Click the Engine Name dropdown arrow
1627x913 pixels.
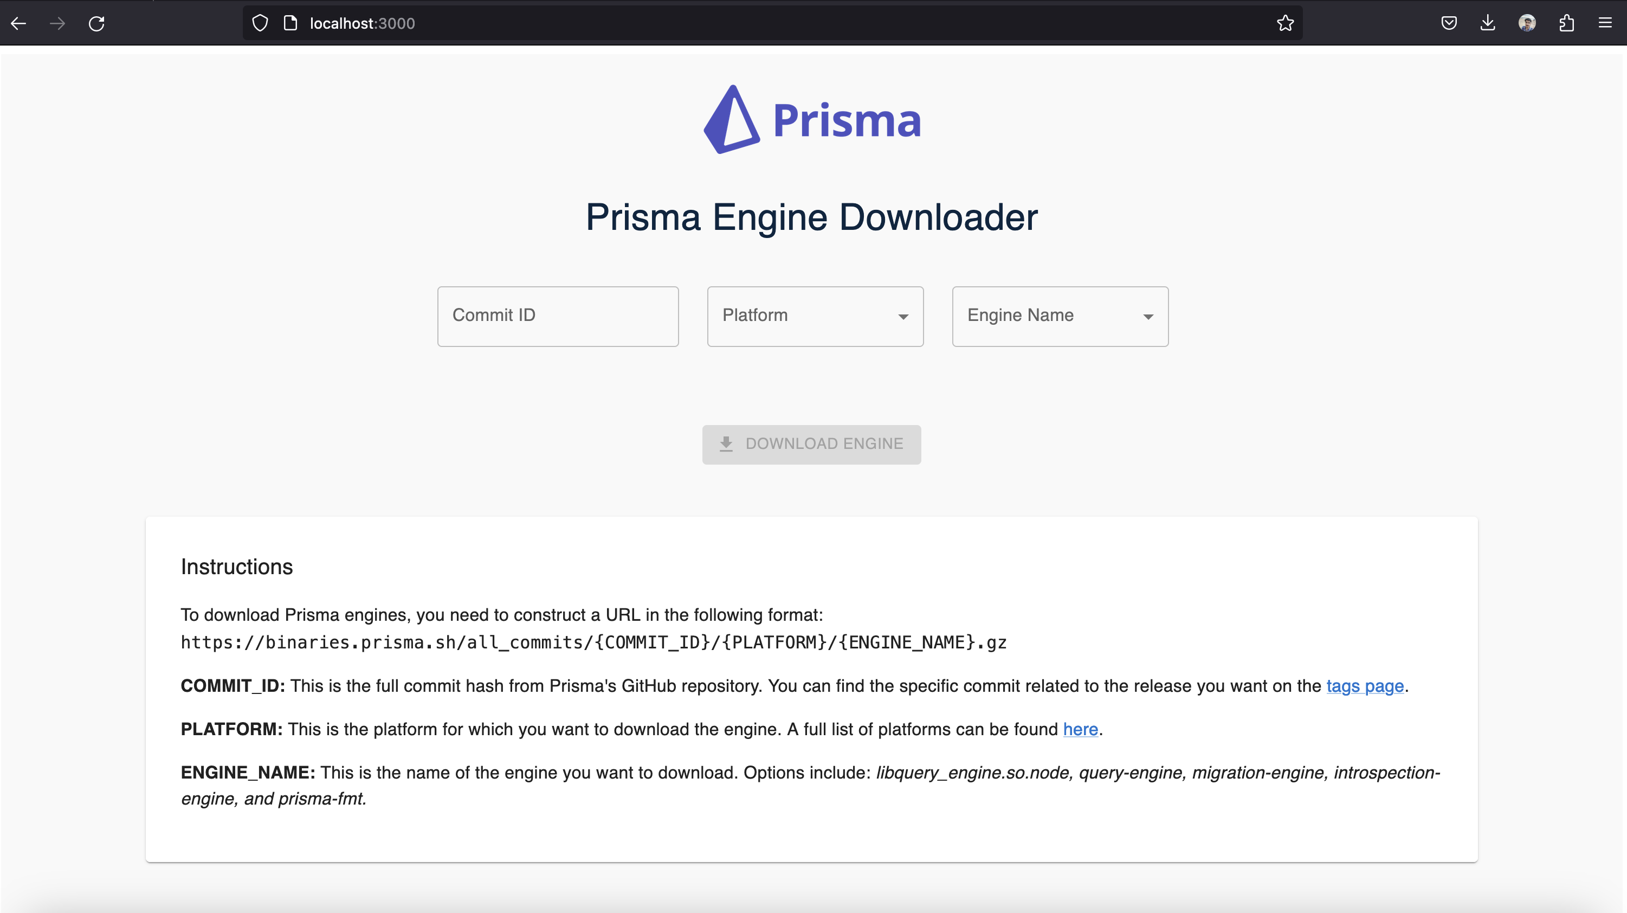[x=1147, y=317]
